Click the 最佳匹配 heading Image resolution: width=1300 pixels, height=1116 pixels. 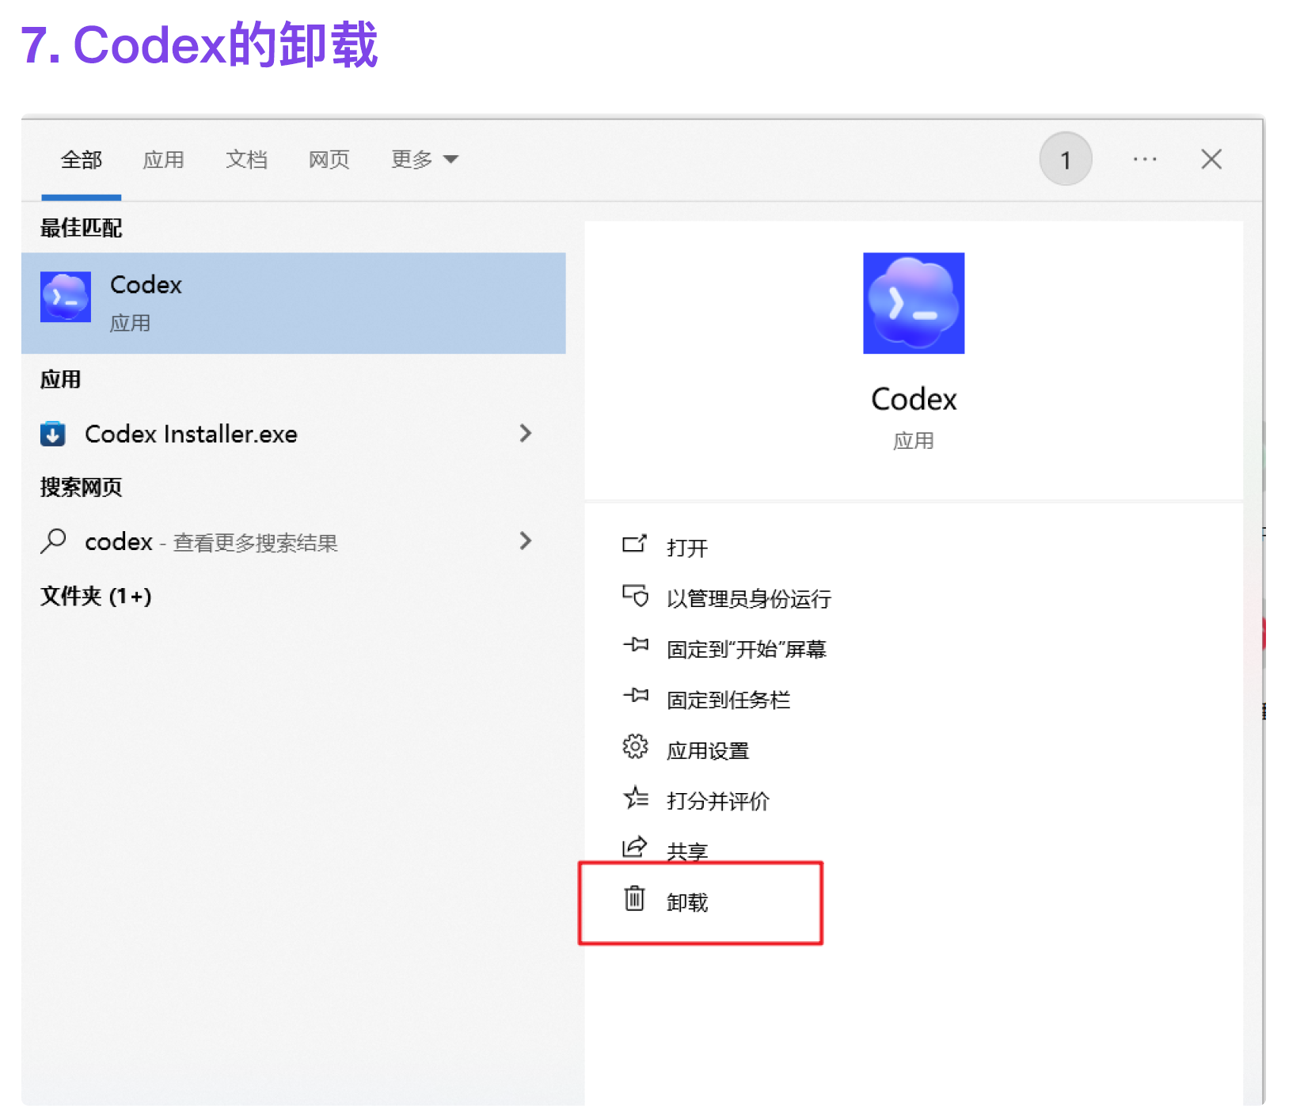click(x=81, y=228)
